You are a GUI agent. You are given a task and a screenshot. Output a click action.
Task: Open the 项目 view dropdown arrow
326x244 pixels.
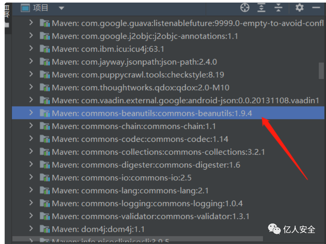click(61, 8)
